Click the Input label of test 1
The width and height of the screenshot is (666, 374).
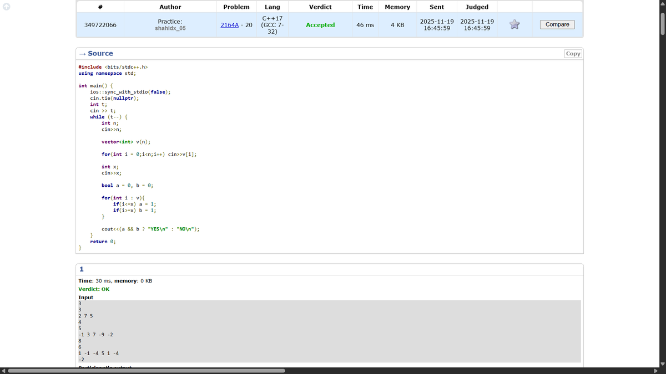tap(86, 298)
